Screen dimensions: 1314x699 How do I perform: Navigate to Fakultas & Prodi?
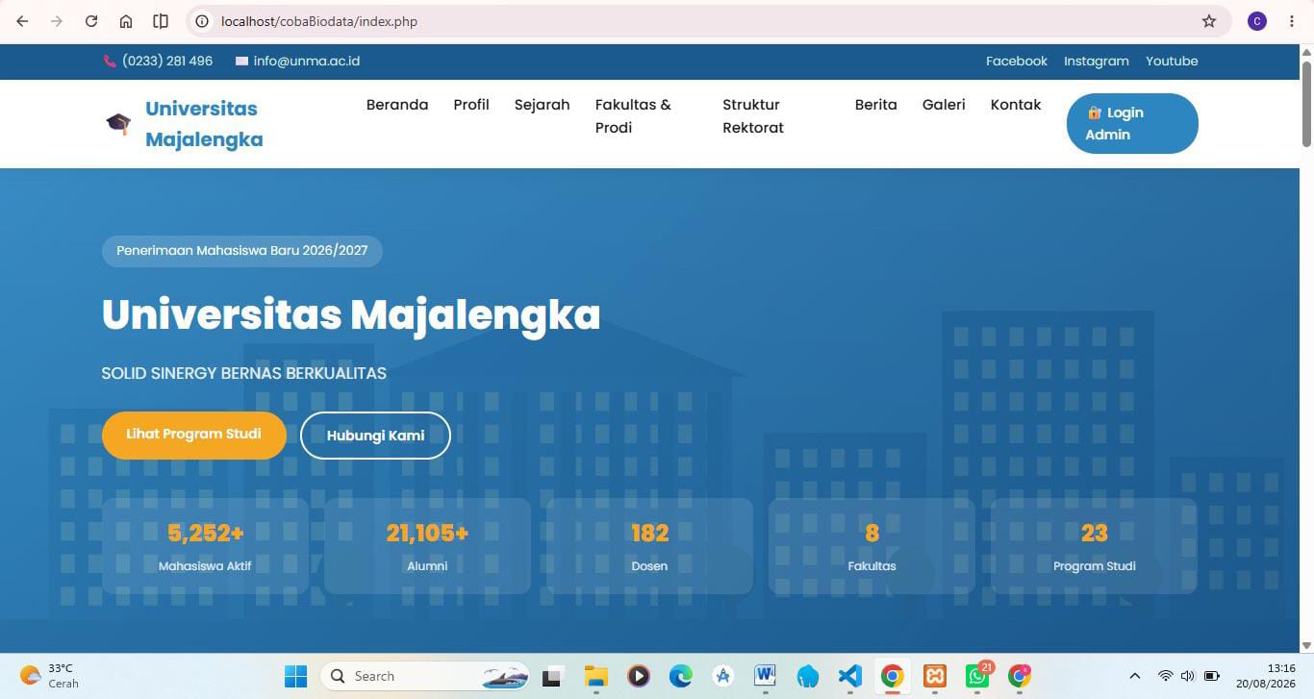(633, 116)
